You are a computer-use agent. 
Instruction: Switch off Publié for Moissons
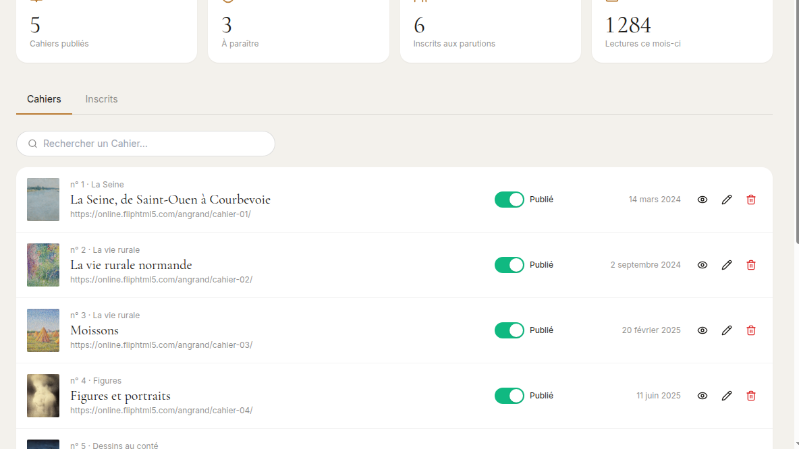[509, 330]
